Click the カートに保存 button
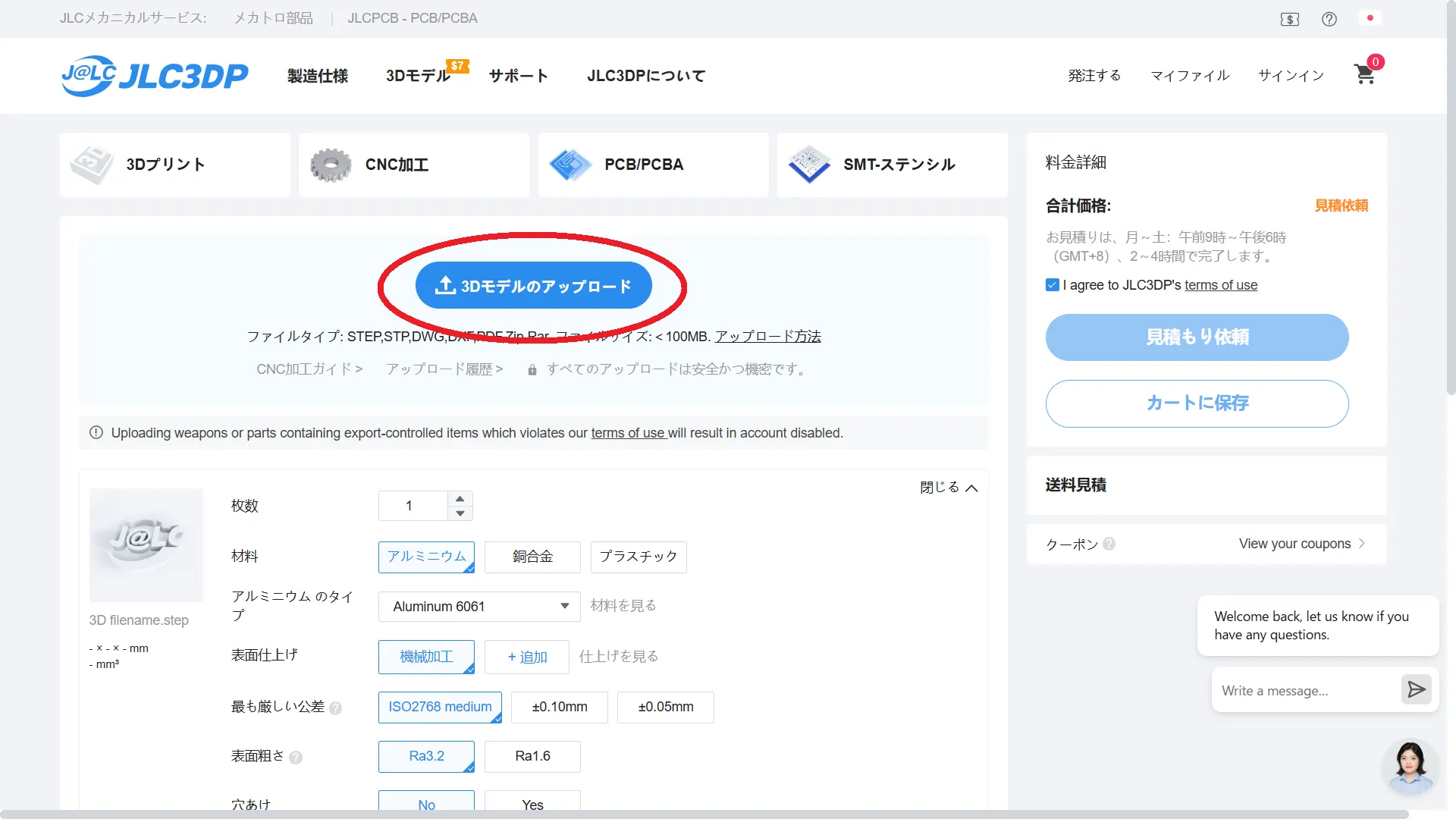 click(x=1197, y=403)
